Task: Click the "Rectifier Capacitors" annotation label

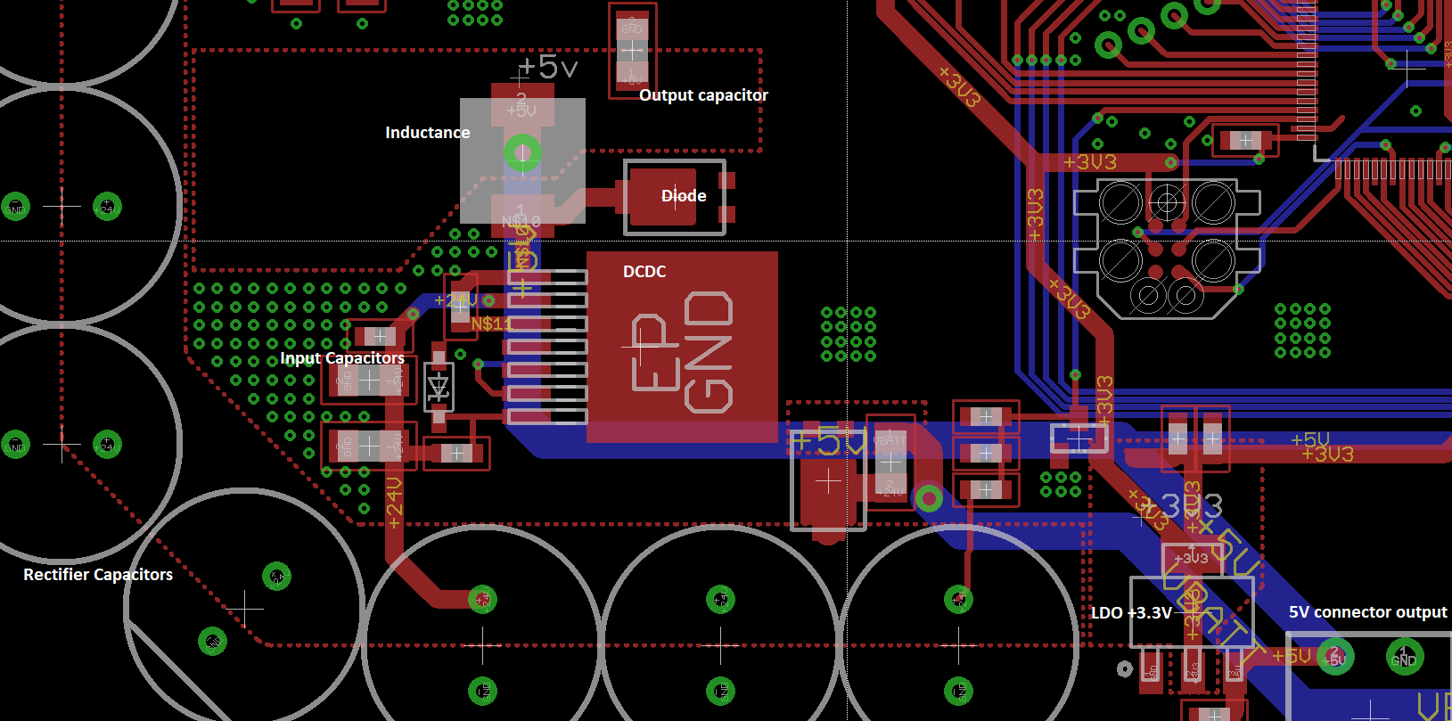Action: 98,575
